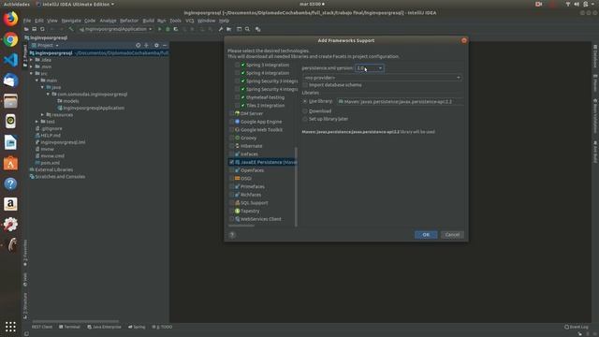Open Amazon from the dock
The image size is (599, 337).
click(x=10, y=204)
